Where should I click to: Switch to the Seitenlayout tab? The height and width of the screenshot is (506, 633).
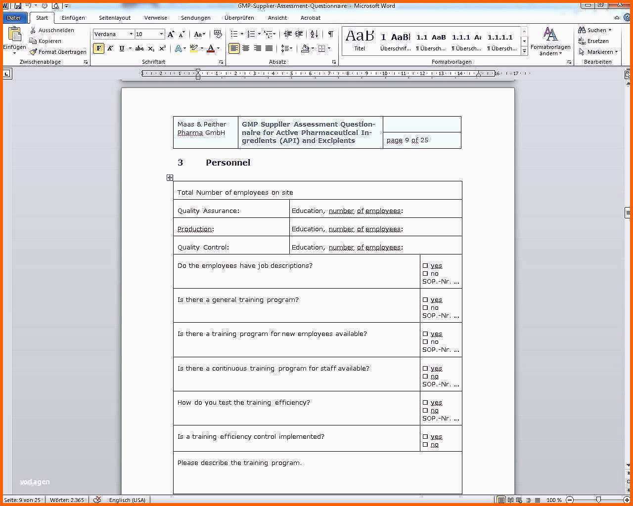coord(115,18)
